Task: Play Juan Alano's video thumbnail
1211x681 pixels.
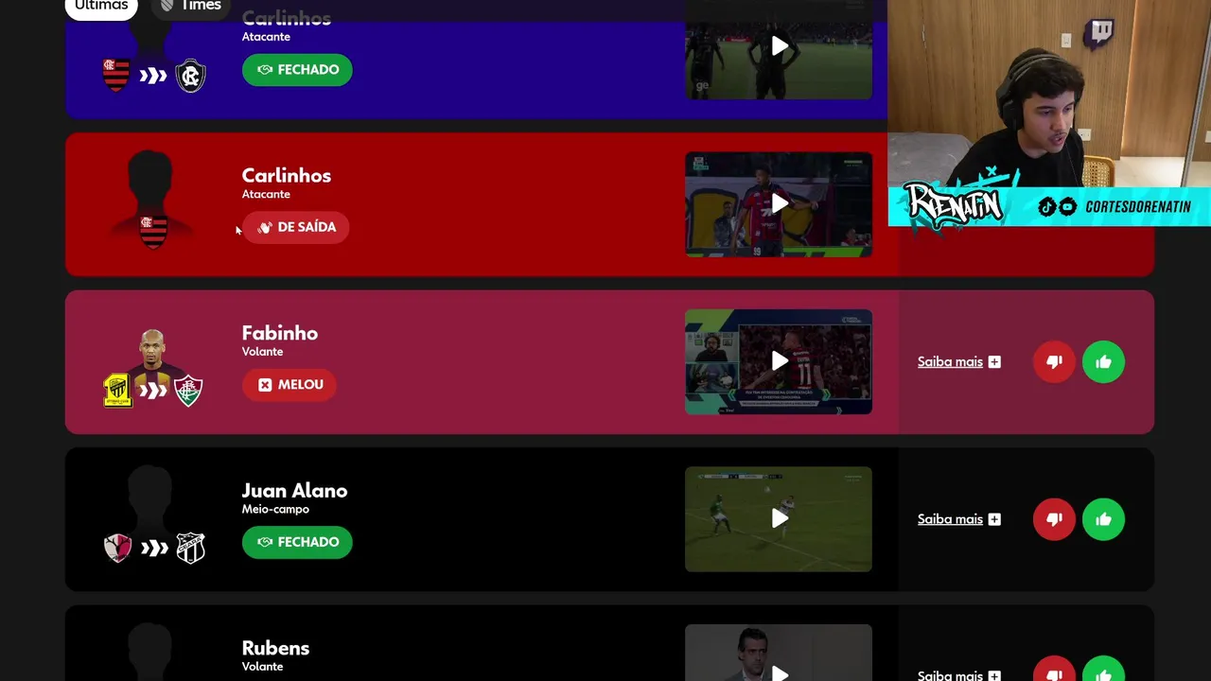Action: tap(779, 518)
